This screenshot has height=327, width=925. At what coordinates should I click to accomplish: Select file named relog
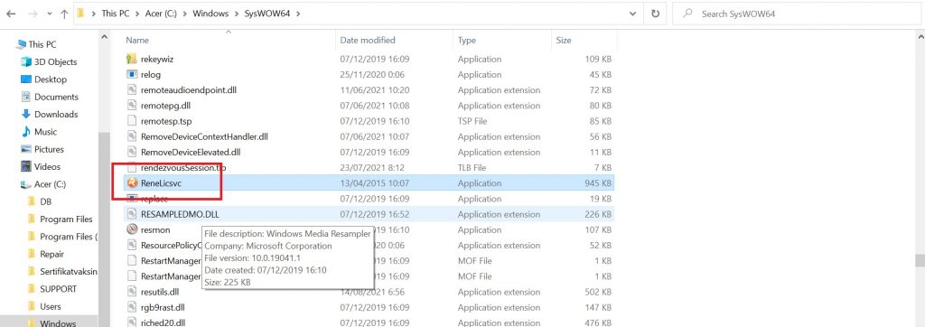point(151,74)
